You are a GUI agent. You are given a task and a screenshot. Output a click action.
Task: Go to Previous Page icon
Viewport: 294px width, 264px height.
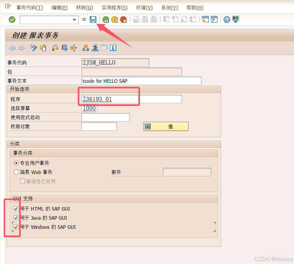point(175,20)
